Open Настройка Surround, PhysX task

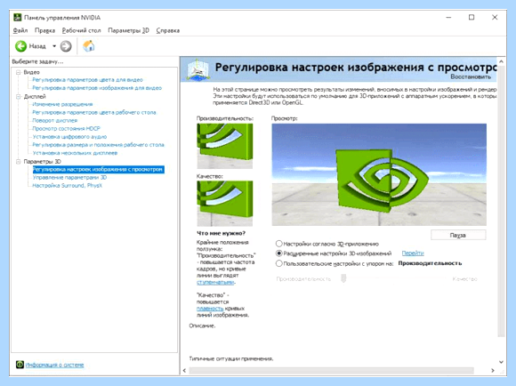click(x=67, y=186)
